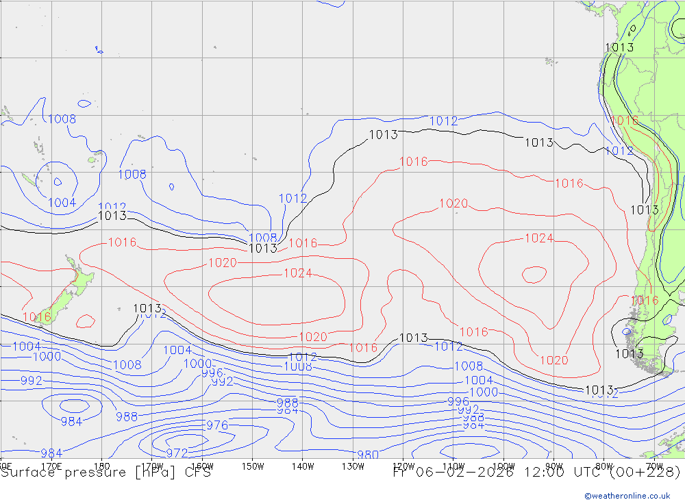Click the 150W longitude label
The width and height of the screenshot is (685, 502).
click(253, 466)
